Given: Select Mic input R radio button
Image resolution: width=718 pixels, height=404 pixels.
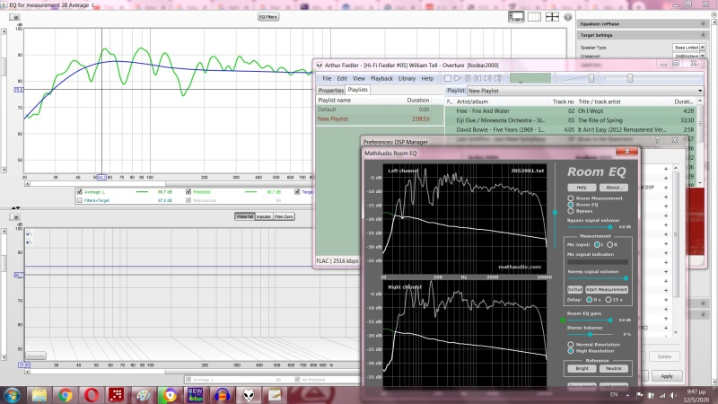Looking at the screenshot, I should 610,244.
